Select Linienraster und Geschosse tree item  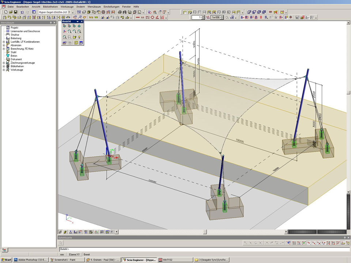[x=25, y=31]
